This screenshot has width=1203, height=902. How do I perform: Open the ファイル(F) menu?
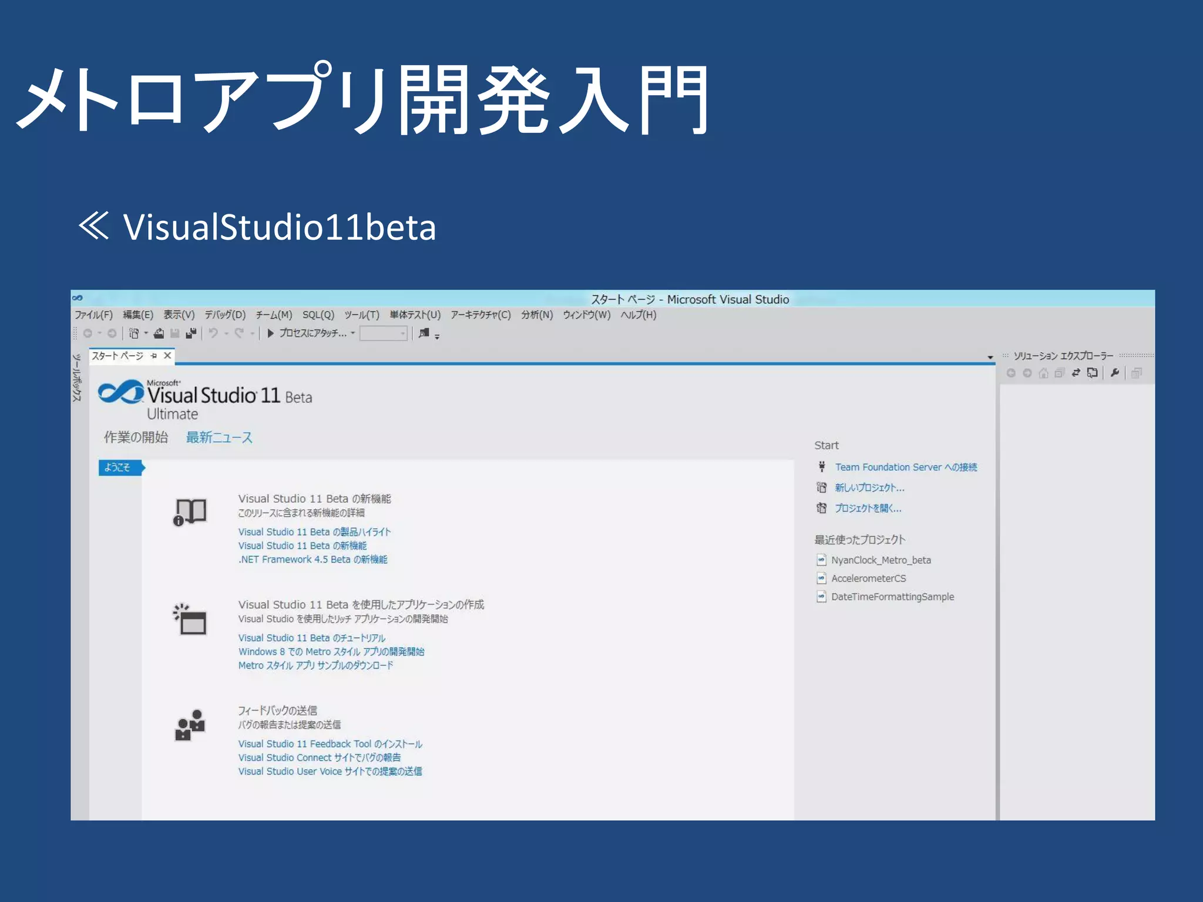click(93, 315)
